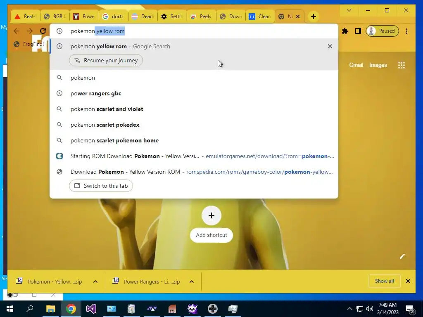
Task: Switch to the Real- tab
Action: click(26, 17)
